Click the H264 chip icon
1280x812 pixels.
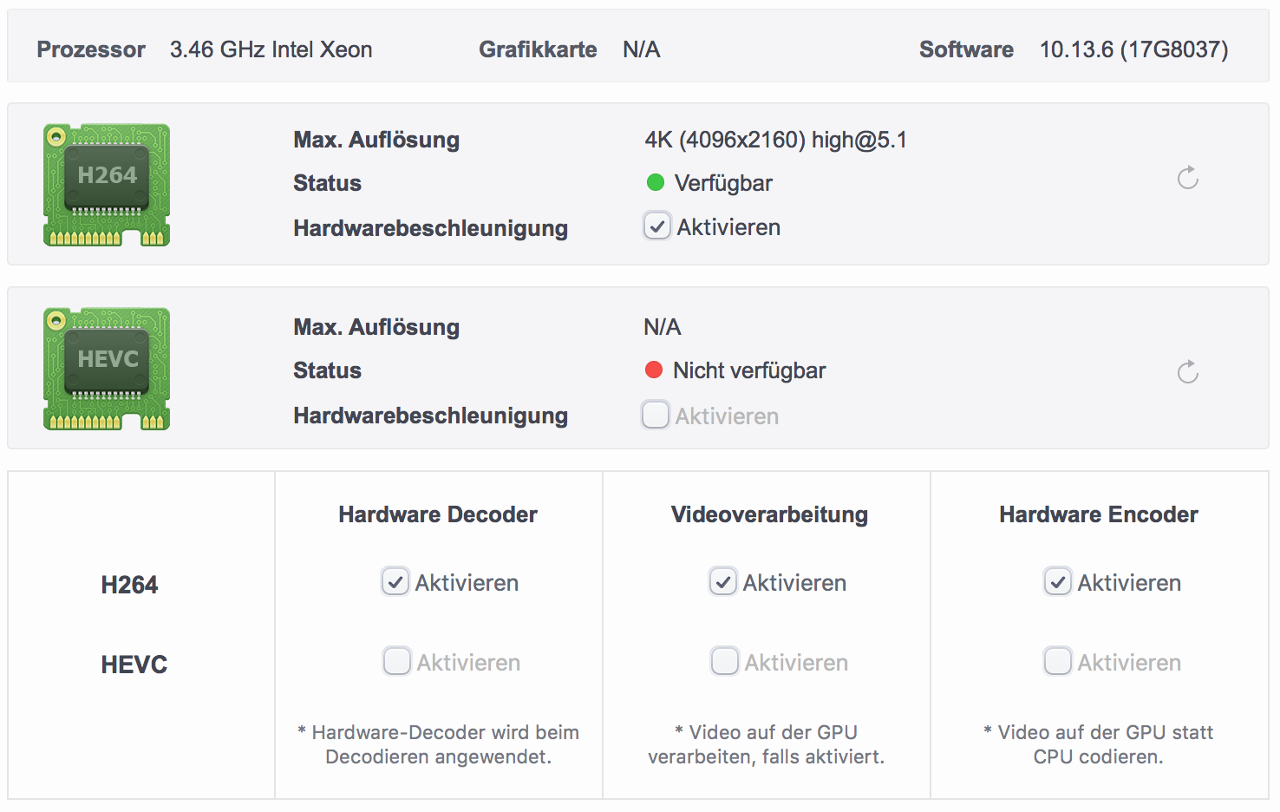click(x=107, y=185)
